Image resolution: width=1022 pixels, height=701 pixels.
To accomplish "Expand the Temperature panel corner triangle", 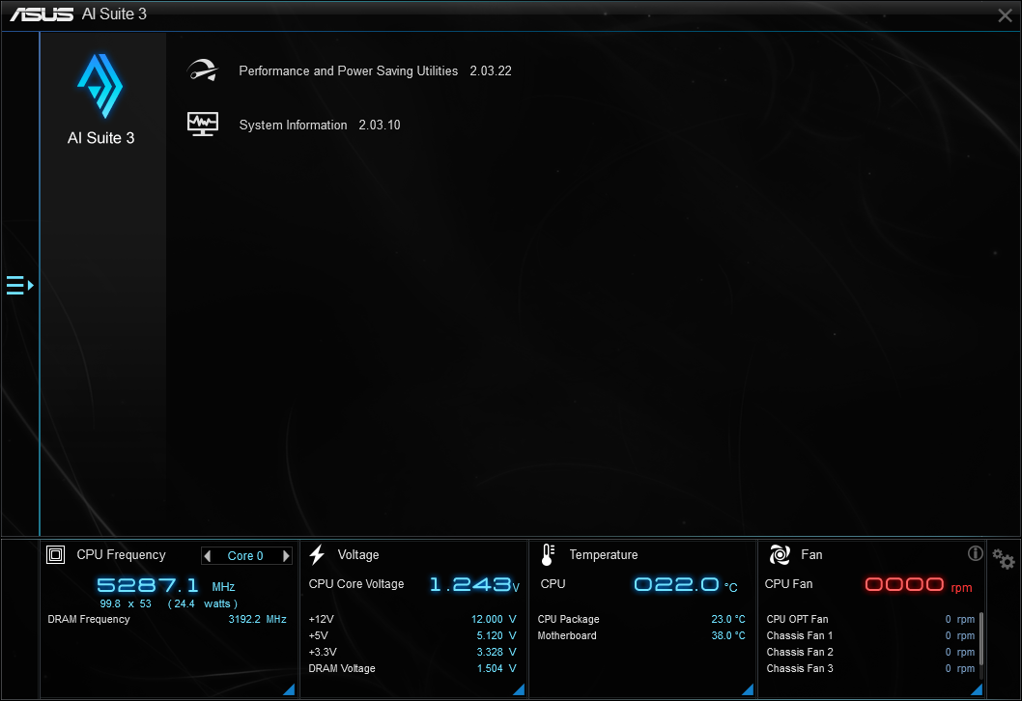I will [748, 689].
